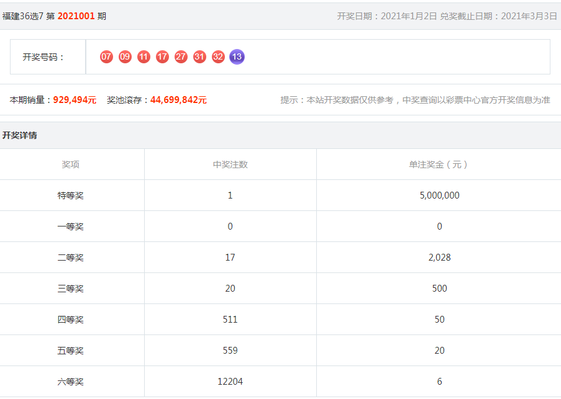Click winner count 20 for 三等奖
The width and height of the screenshot is (561, 399).
coord(230,289)
